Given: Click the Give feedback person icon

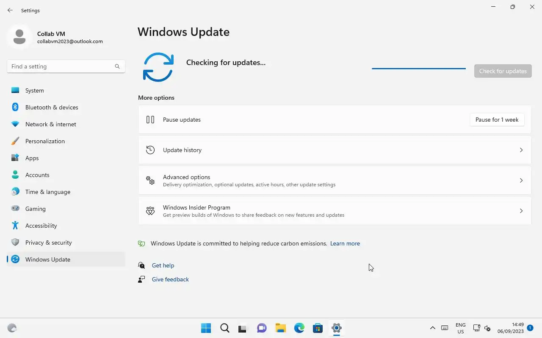Looking at the screenshot, I should point(141,279).
